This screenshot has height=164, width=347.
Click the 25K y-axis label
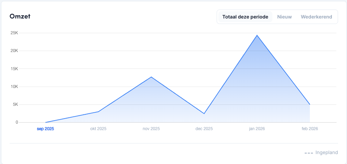click(x=14, y=33)
